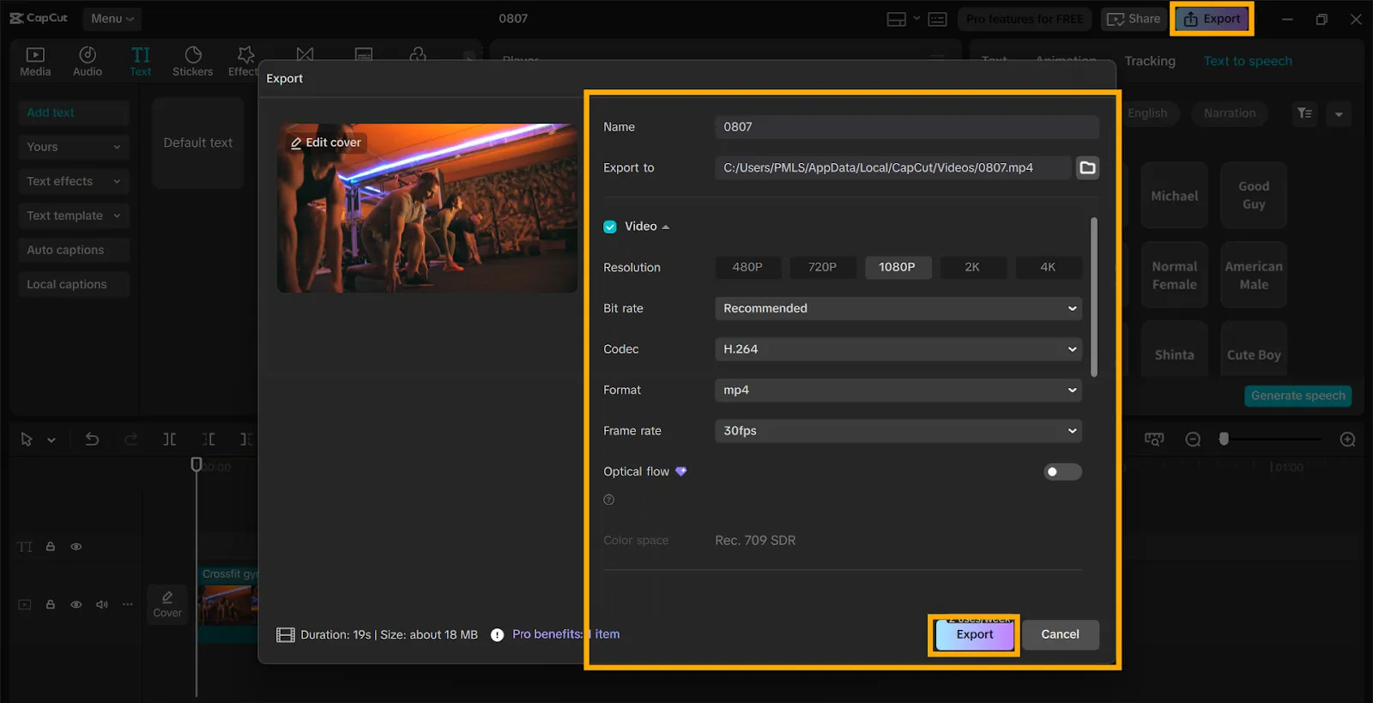Open the Menu dropdown
The height and width of the screenshot is (703, 1373).
(x=112, y=18)
